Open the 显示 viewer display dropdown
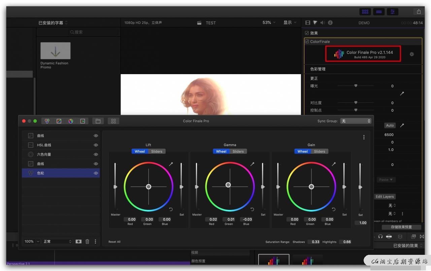Screen dimensions: 431x271 tap(290, 23)
